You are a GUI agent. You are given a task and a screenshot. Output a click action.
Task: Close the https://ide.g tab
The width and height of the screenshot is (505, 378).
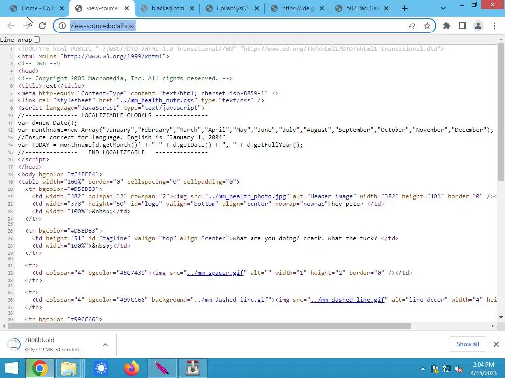322,8
